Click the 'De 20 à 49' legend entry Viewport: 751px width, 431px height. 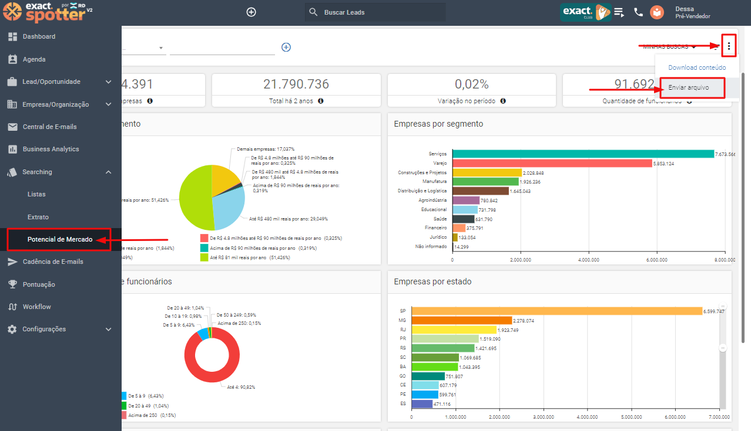145,406
